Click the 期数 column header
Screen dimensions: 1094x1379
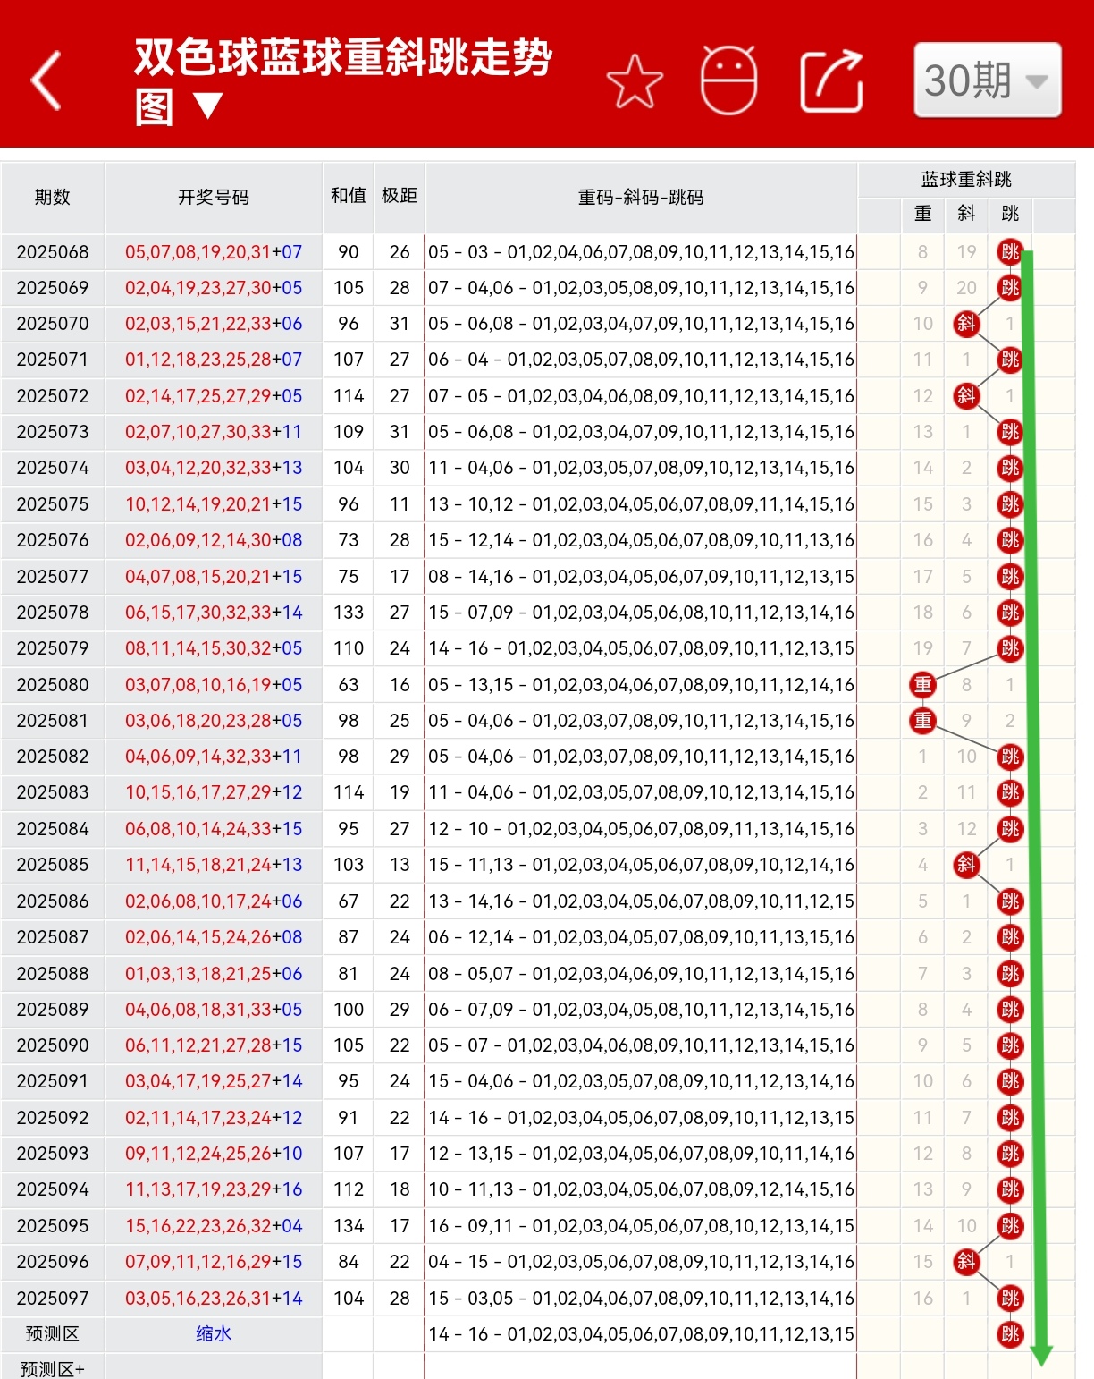point(53,199)
